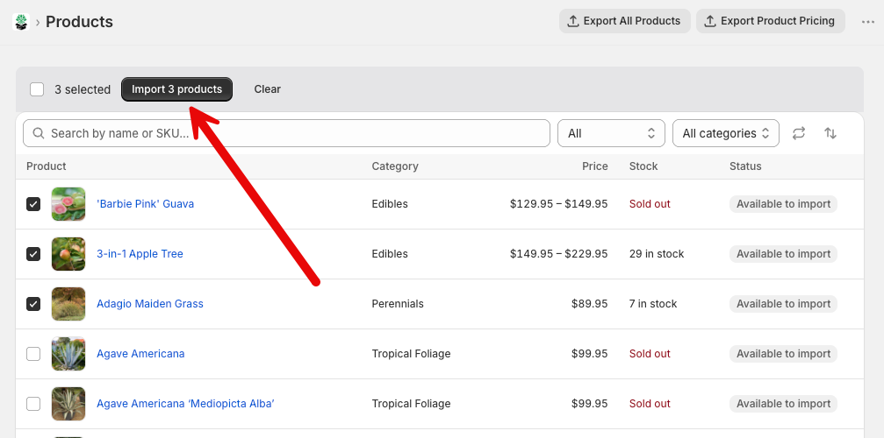Click the sort up-down arrows icon
Viewport: 884px width, 438px height.
click(830, 133)
